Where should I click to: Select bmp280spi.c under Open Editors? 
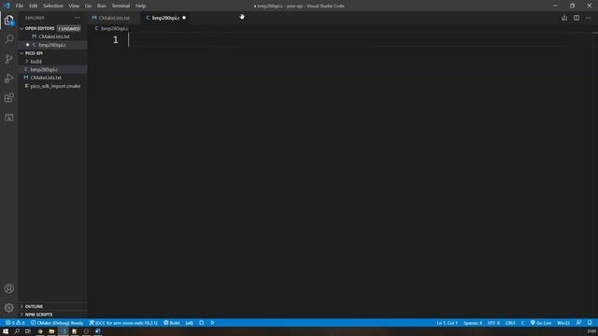tap(52, 45)
